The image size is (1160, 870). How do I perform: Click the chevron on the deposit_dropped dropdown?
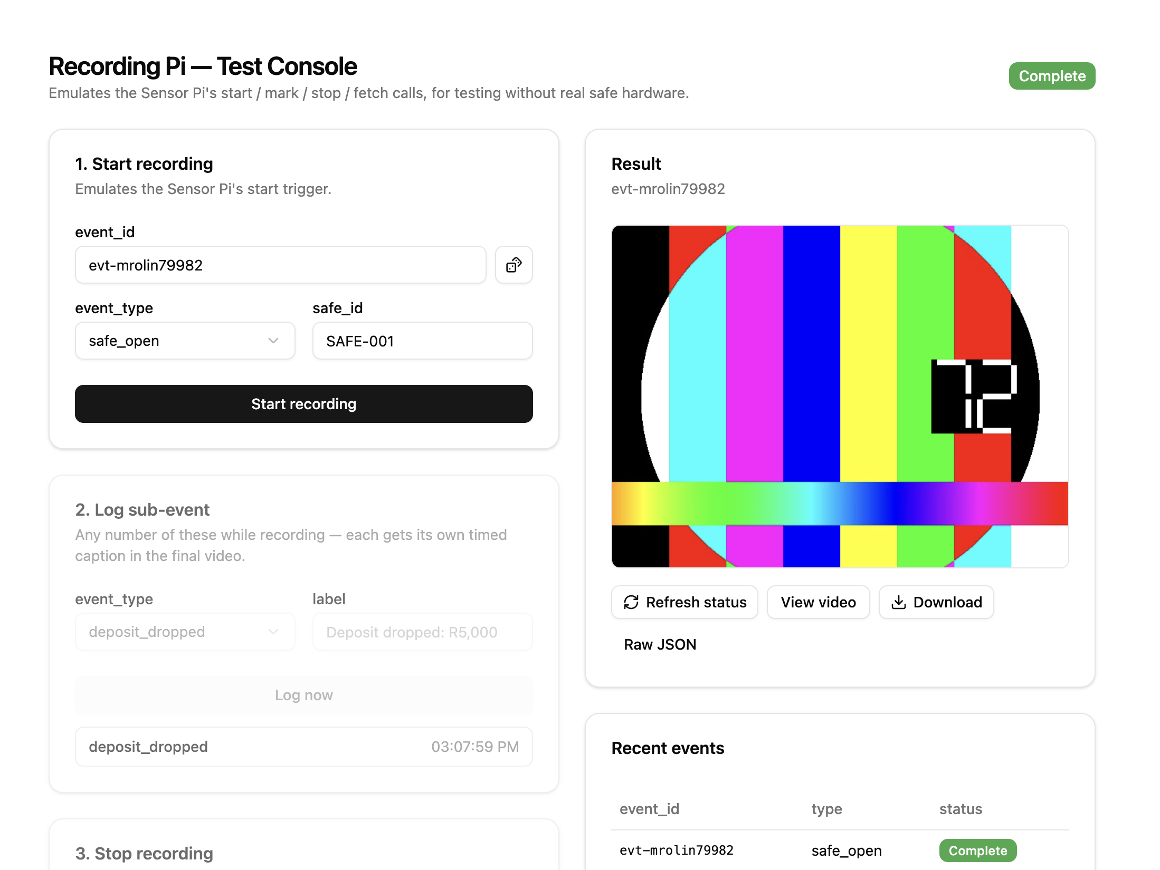point(273,632)
